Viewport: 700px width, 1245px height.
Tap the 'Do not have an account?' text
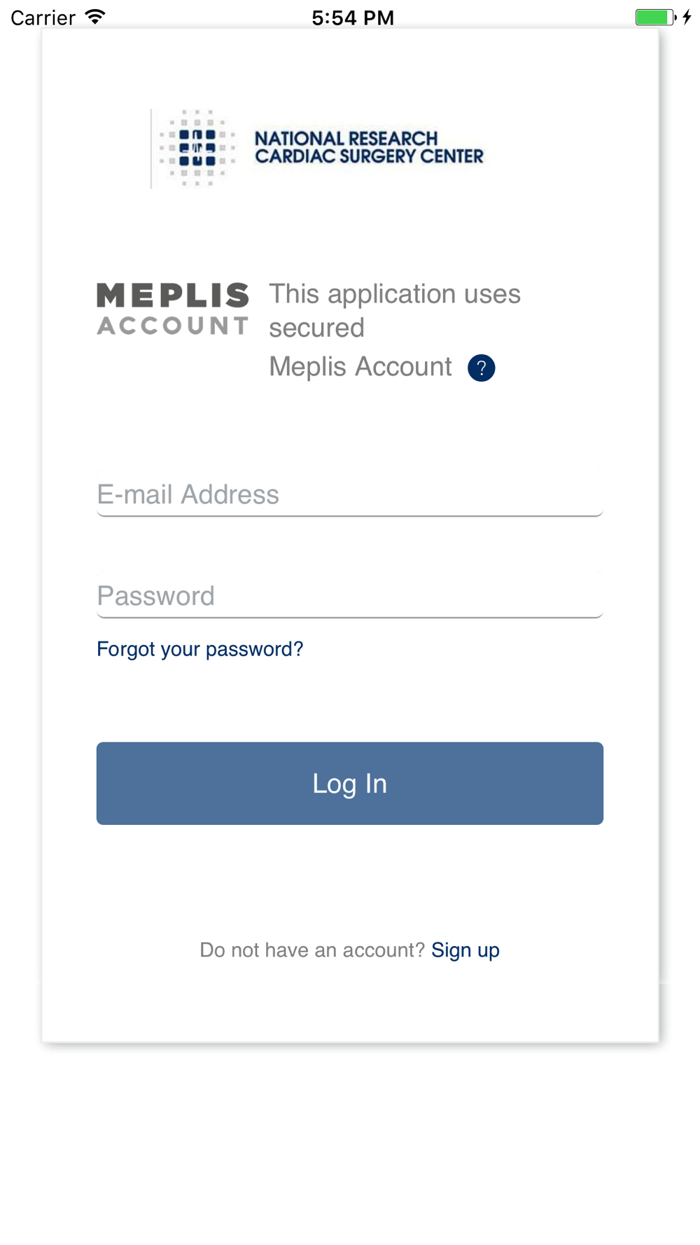pos(312,950)
